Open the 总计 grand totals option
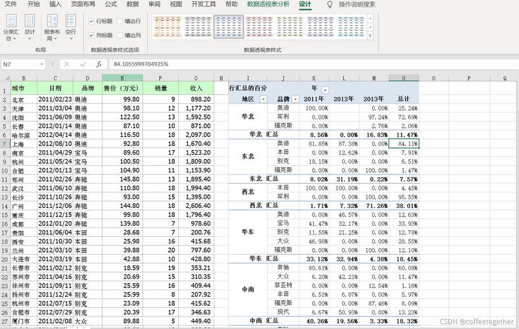519x329 pixels. (x=30, y=28)
